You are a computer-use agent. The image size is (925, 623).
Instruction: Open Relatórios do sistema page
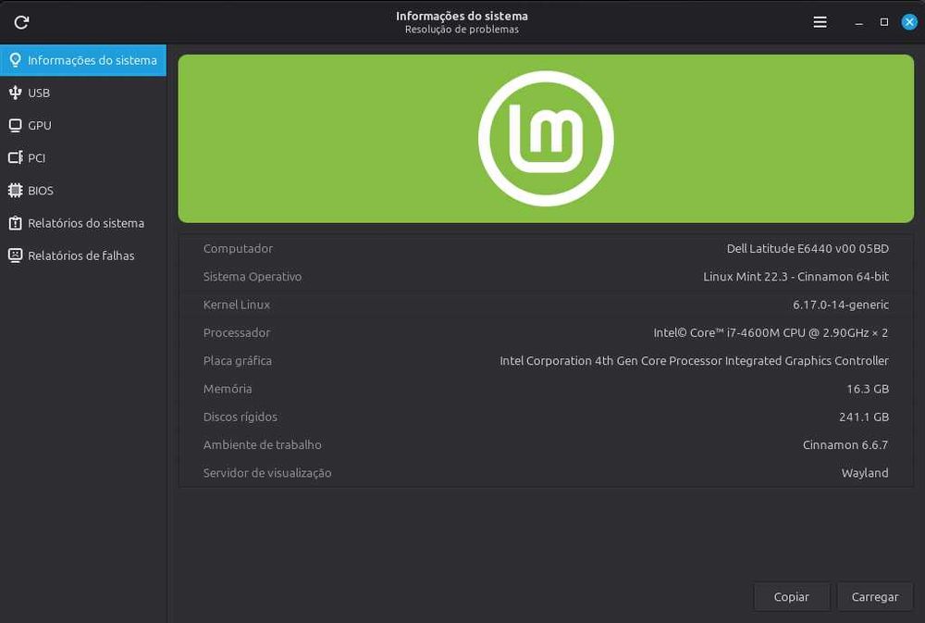coord(83,223)
